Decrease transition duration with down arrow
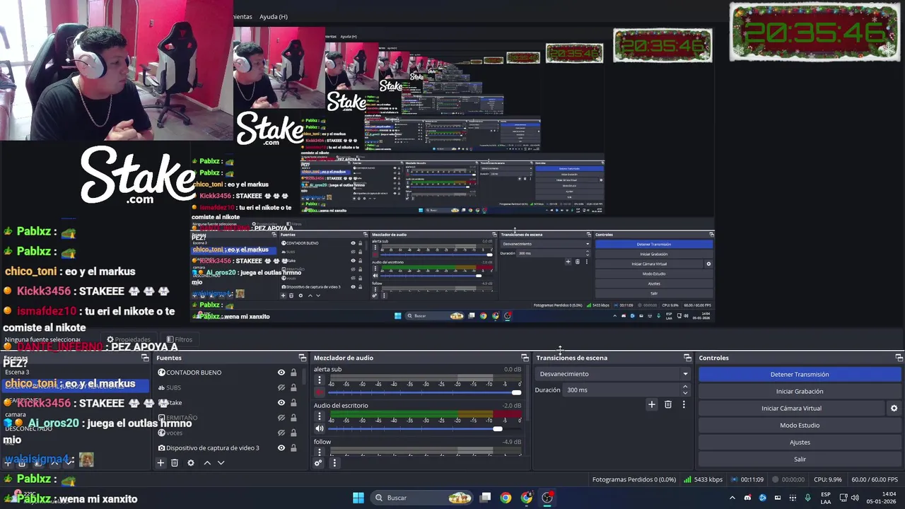 [x=684, y=393]
